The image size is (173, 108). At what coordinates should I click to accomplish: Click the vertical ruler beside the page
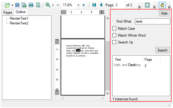coord(57,67)
